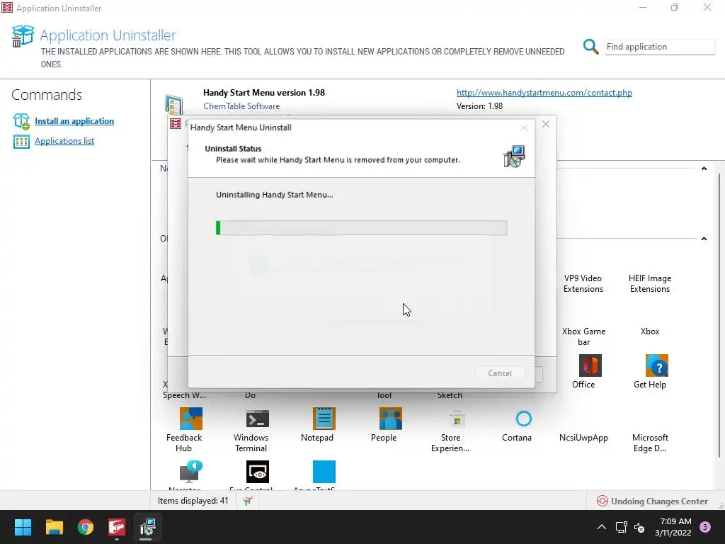Viewport: 725px width, 544px height.
Task: Click Cancel in the uninstall dialog
Action: point(500,373)
